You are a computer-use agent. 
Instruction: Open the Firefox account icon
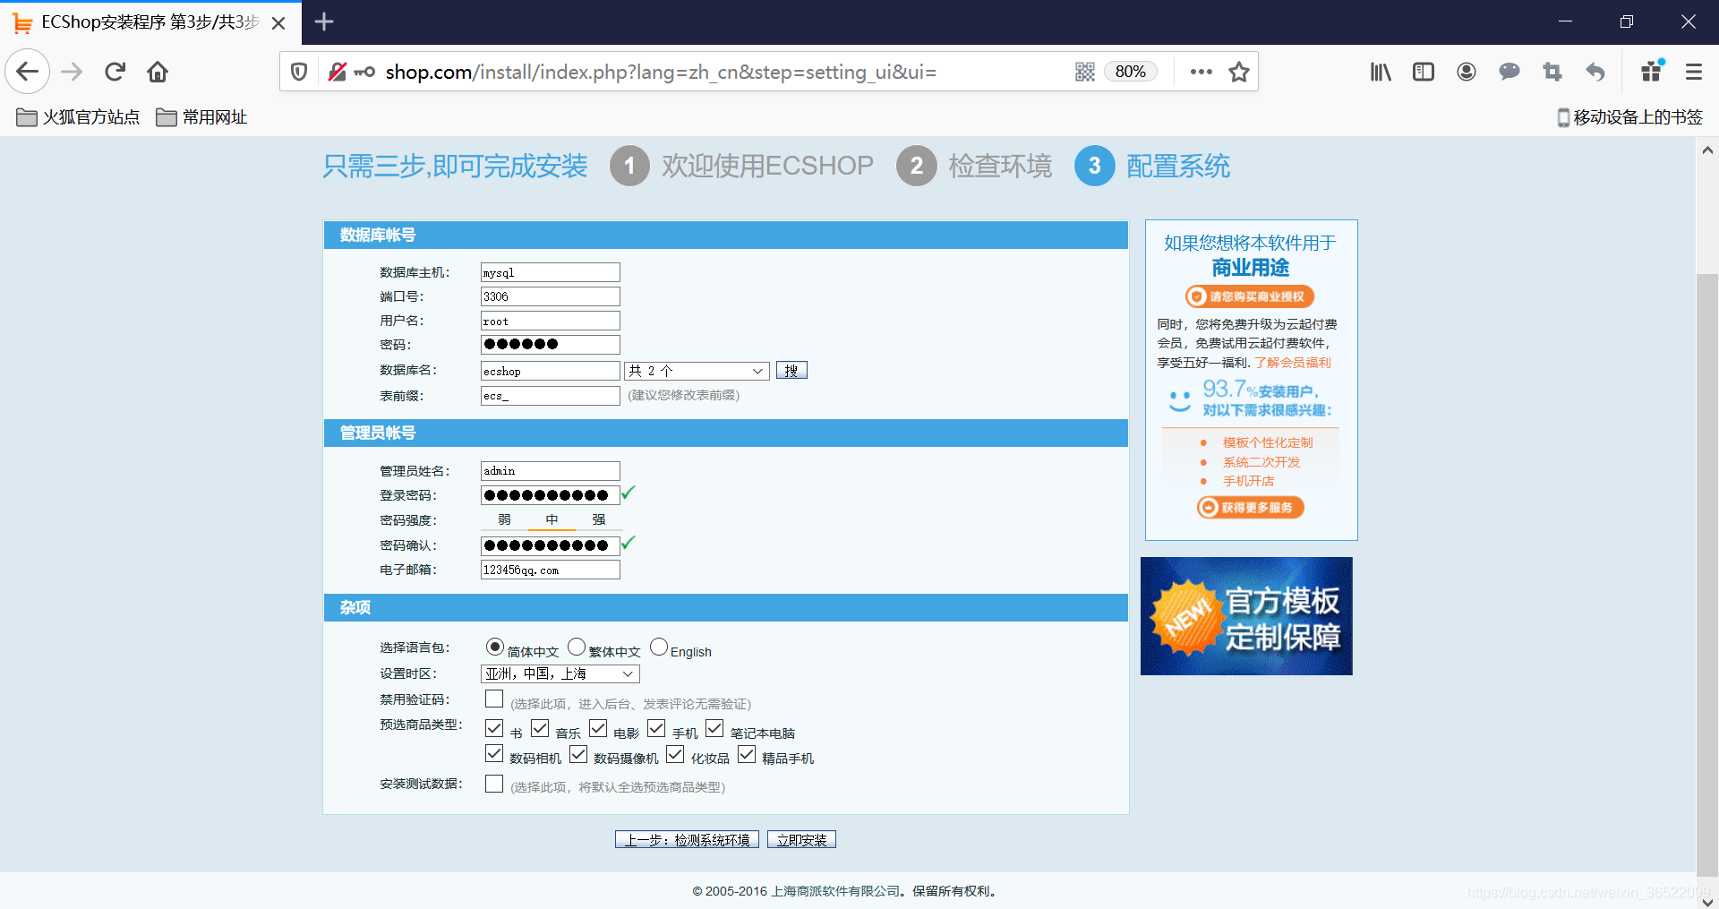1467,72
